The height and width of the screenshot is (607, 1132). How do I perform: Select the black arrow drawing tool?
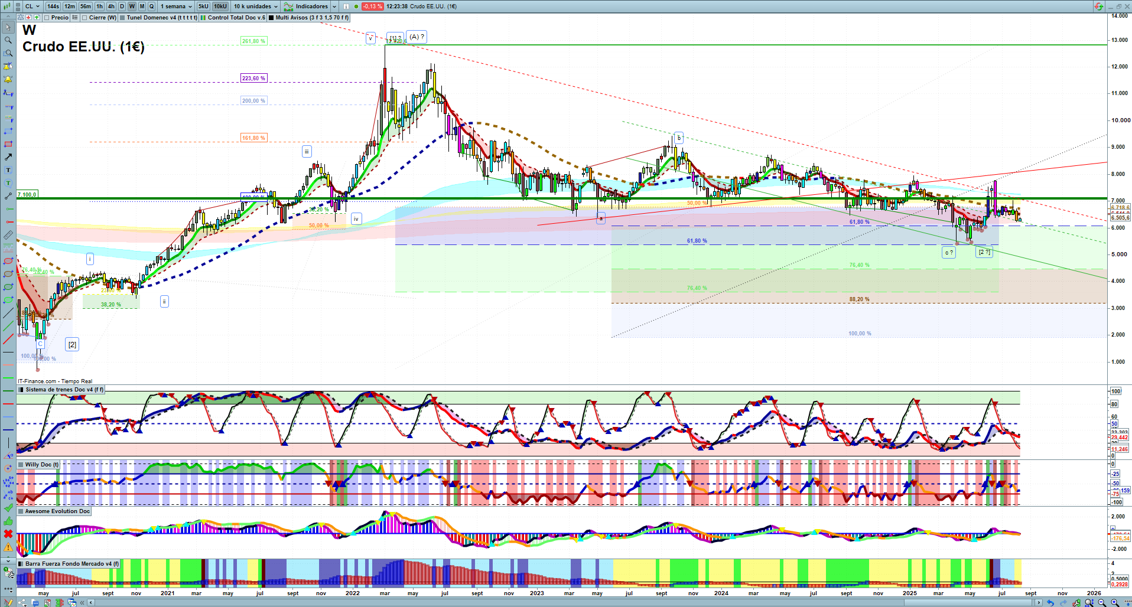point(8,157)
